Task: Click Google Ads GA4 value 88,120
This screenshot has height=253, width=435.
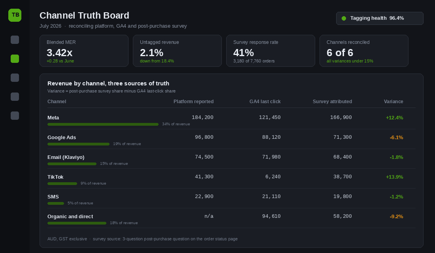Action: [271, 137]
